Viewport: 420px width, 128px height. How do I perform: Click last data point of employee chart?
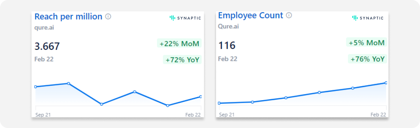click(386, 82)
